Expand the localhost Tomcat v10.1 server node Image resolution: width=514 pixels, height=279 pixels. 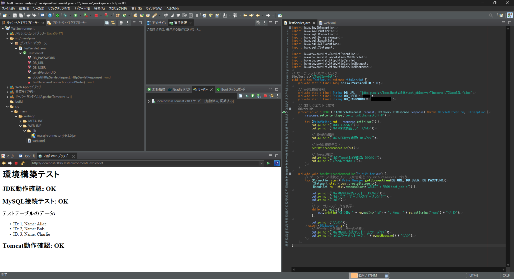[x=149, y=101]
